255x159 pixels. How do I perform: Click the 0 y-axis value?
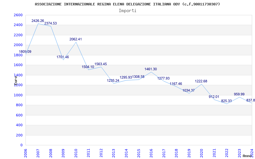click(21, 145)
